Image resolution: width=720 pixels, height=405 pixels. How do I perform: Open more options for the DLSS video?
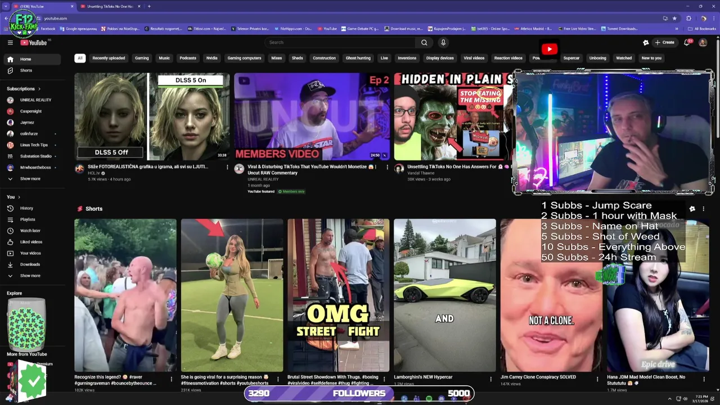tap(227, 167)
